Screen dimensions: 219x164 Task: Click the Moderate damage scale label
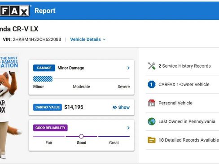[81, 86]
